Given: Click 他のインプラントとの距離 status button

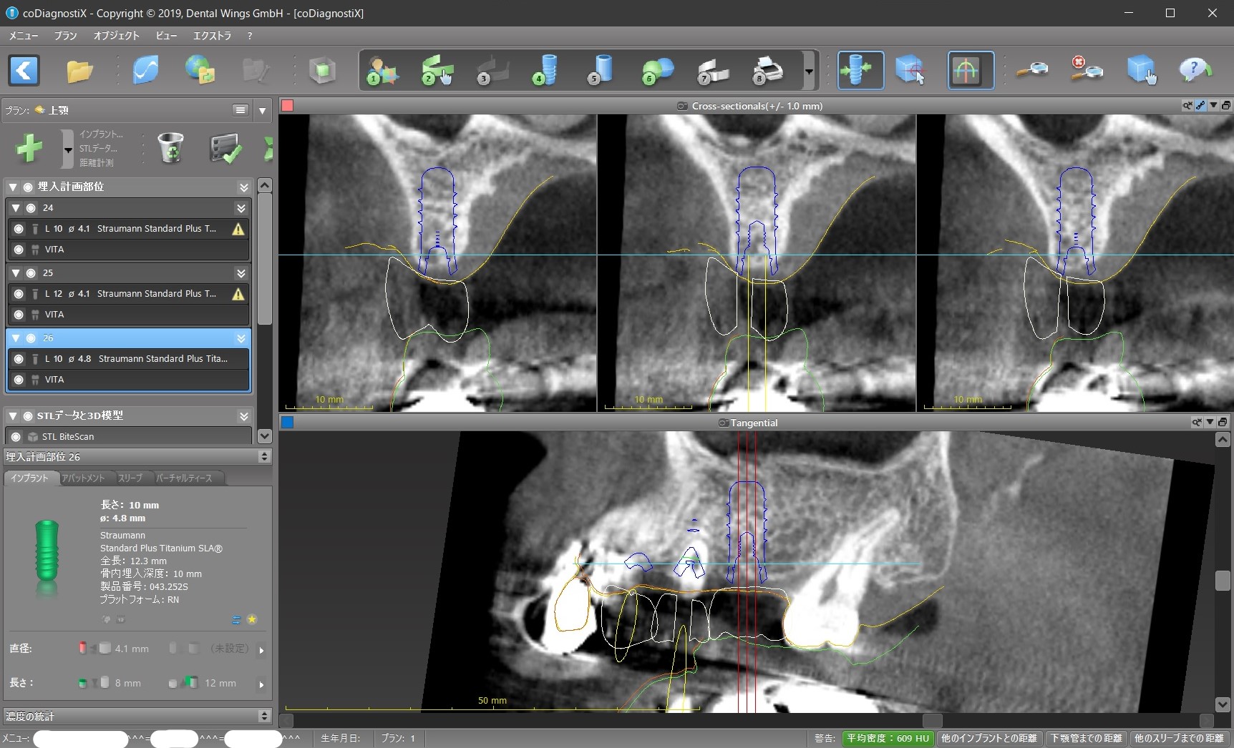Looking at the screenshot, I should coord(989,738).
